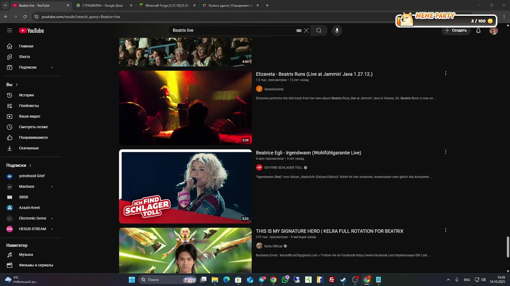Click the YouTube logo

31,31
